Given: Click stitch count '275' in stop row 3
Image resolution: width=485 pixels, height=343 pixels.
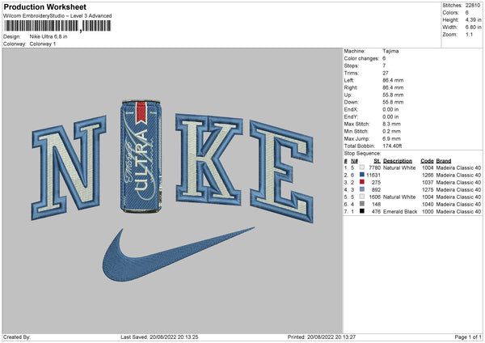Looking at the screenshot, I should coord(376,182).
